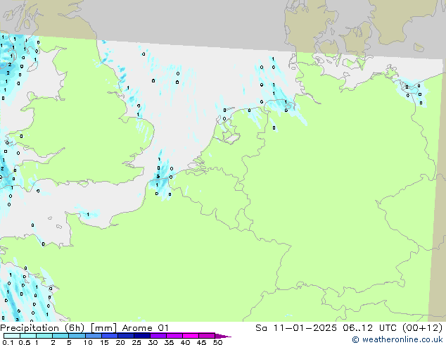The image size is (446, 345).
Task: Click the '0.1' legend scale label
Action: [8, 342]
